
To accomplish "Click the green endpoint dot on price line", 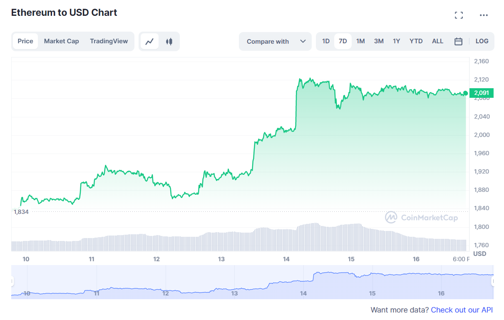I will pos(465,93).
